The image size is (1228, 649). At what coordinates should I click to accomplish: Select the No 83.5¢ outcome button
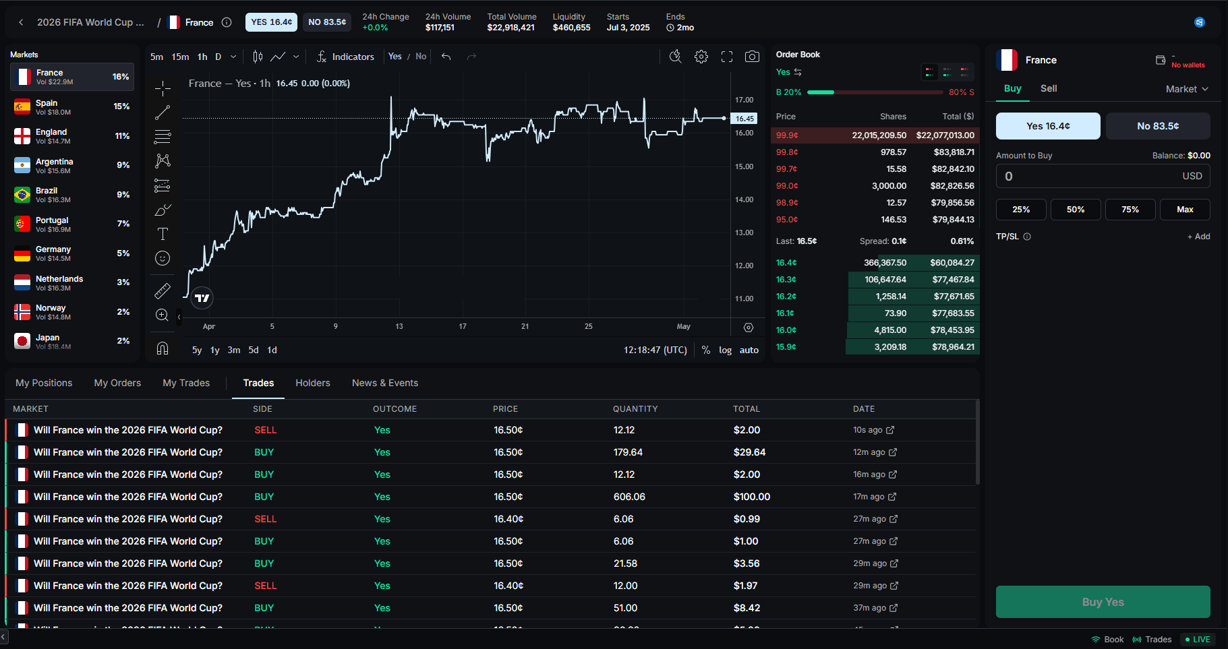click(1158, 126)
